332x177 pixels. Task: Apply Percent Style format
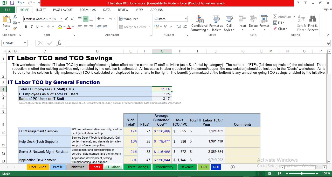point(165,27)
